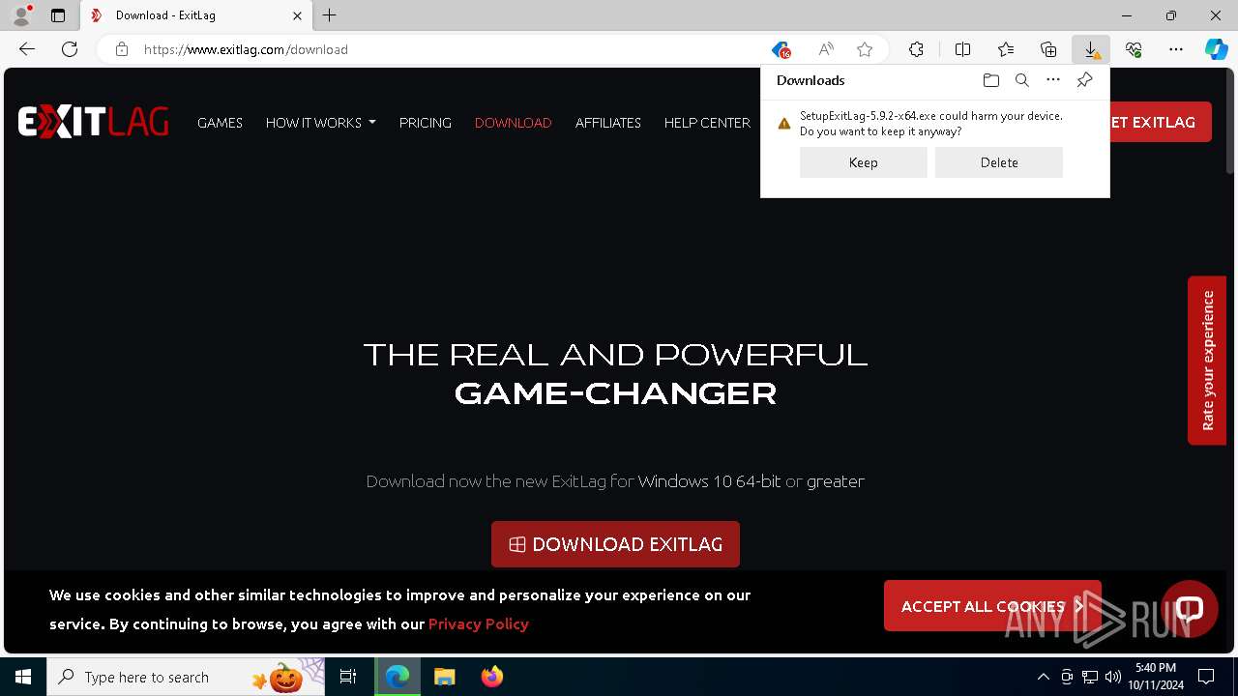
Task: Switch to Microsoft Edge taskbar icon
Action: [x=398, y=677]
